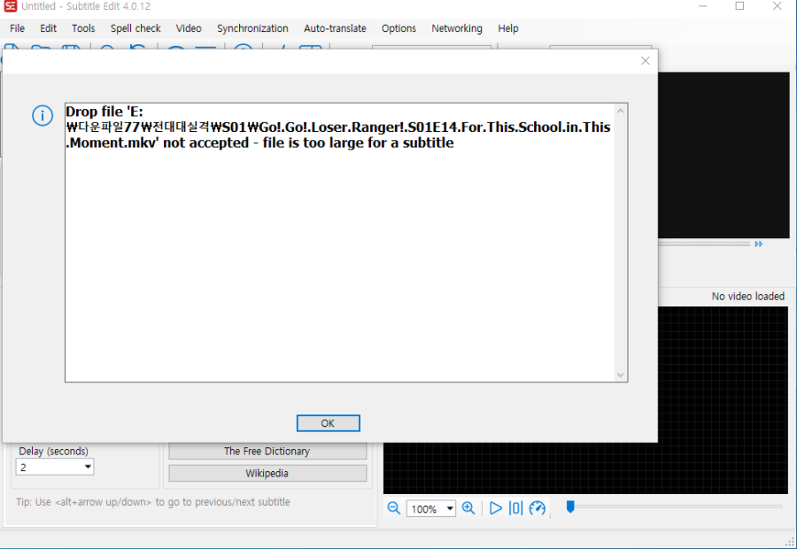This screenshot has width=797, height=549.
Task: Open the Tools menu
Action: [83, 28]
